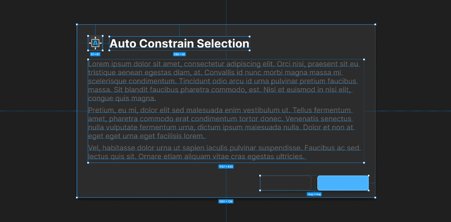Click the dark outlined secondary button
451x222 pixels.
[x=285, y=183]
